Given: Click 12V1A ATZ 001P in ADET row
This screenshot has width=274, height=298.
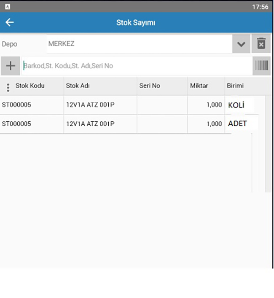Looking at the screenshot, I should [90, 124].
